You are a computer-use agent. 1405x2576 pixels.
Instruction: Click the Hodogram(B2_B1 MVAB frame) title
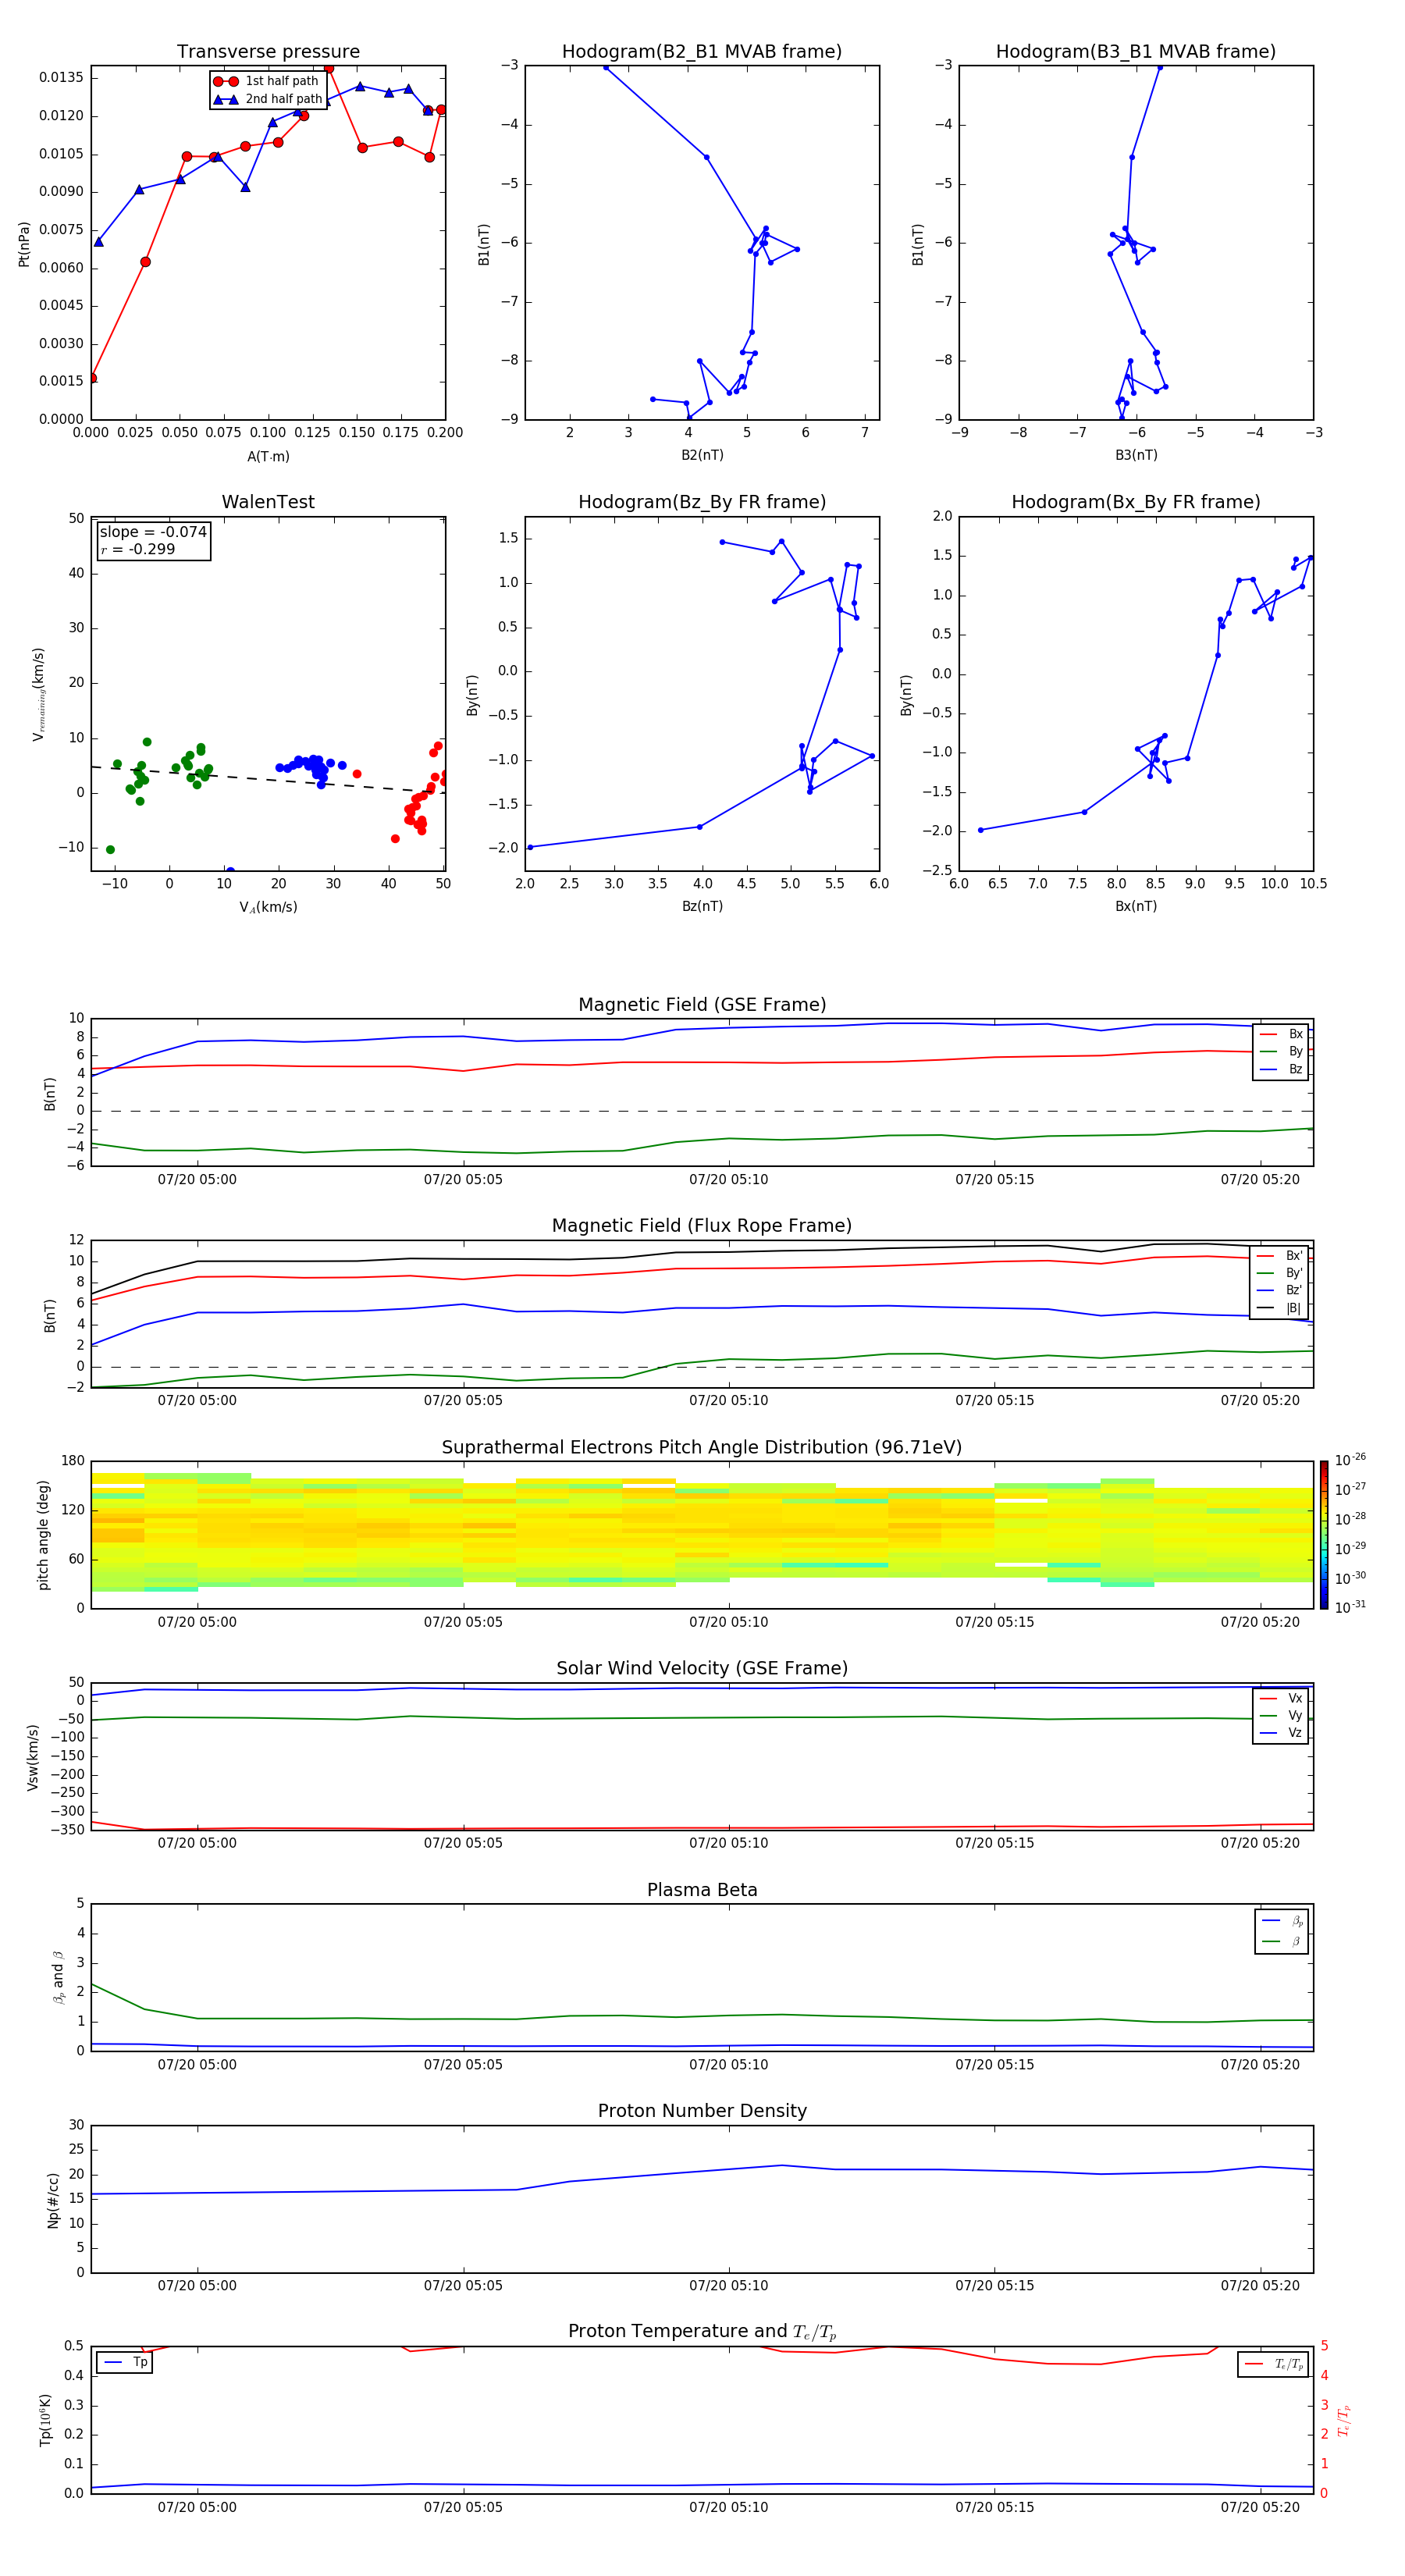pyautogui.click(x=702, y=52)
